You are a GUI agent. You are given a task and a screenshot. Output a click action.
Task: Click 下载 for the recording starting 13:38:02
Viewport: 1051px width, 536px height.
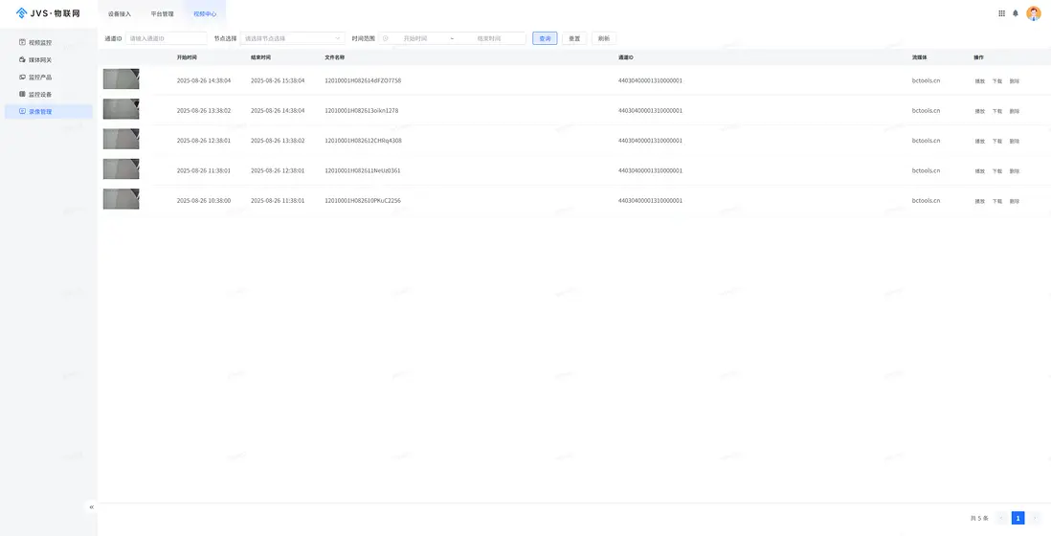coord(997,111)
